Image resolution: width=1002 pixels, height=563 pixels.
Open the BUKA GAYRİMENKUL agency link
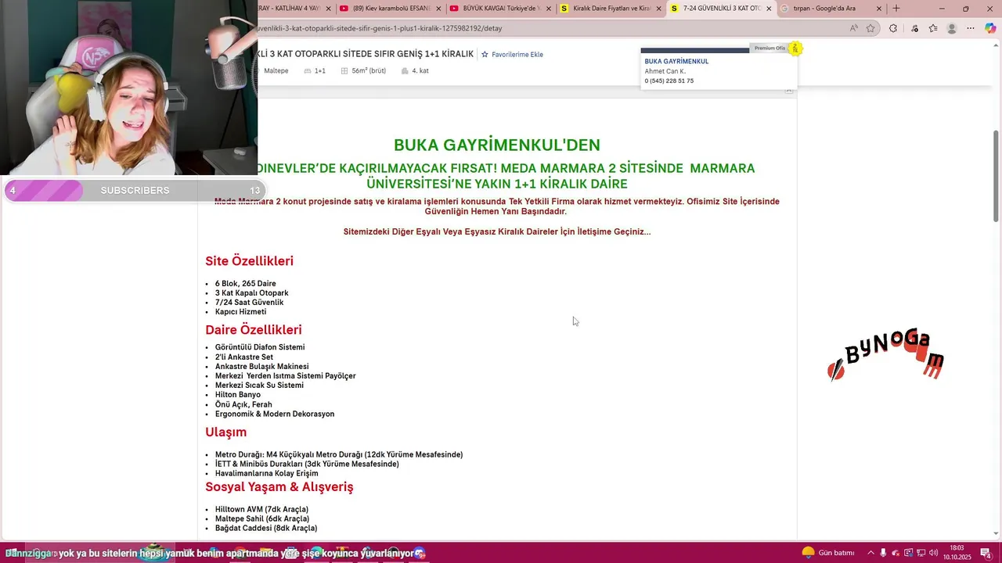[x=676, y=61]
